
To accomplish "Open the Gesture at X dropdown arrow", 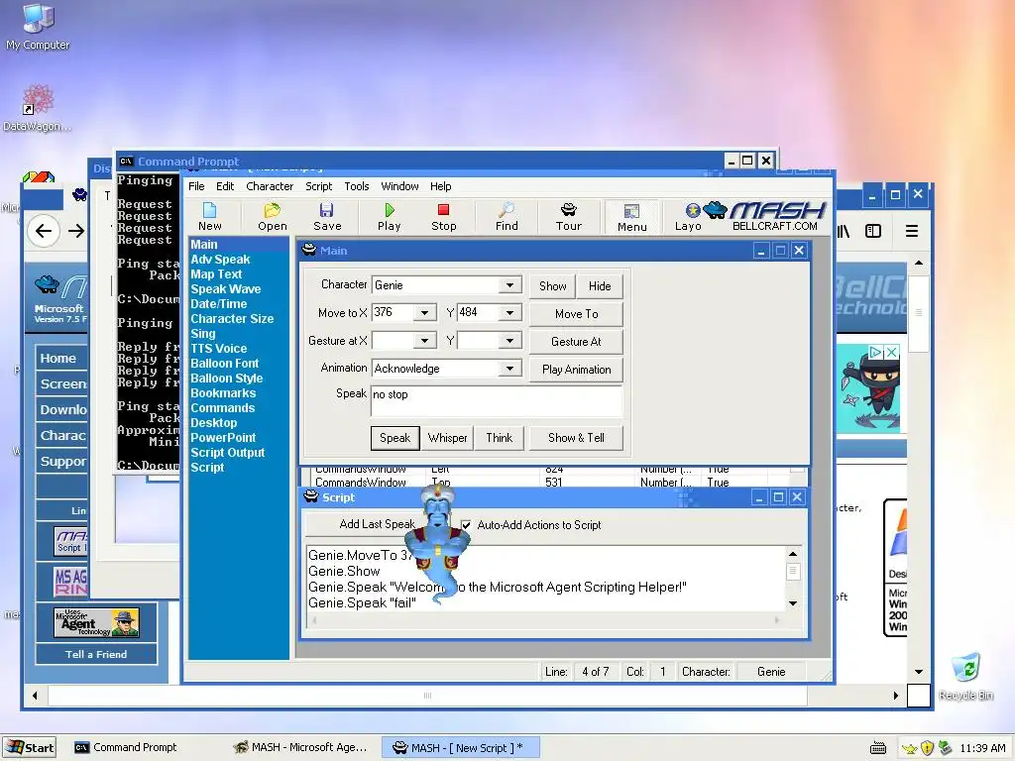I will click(424, 341).
